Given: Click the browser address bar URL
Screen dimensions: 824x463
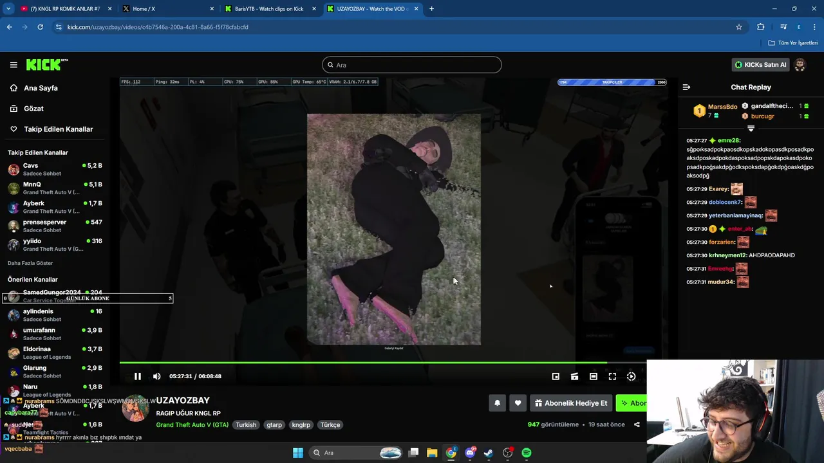Looking at the screenshot, I should 158,27.
